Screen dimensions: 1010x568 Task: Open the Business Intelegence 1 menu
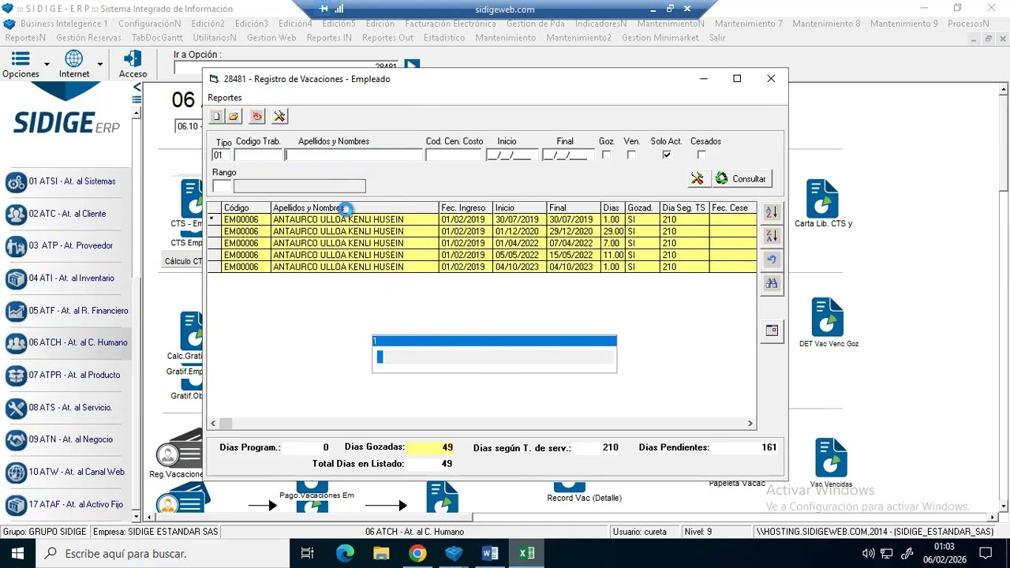(x=64, y=24)
